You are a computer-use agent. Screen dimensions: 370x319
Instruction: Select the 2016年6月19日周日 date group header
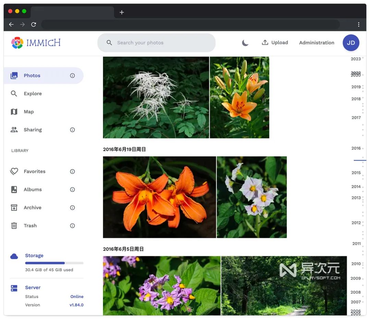point(124,149)
